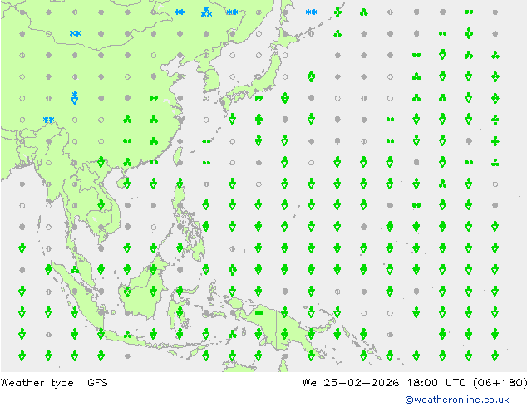Click the '(06+180)' forecast offset text

(500, 382)
